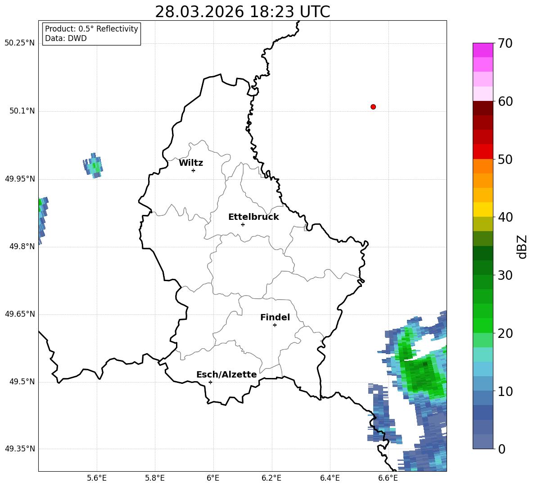533x487 pixels.
Task: Click the 'Data: DWD' text
Action: pyautogui.click(x=66, y=38)
